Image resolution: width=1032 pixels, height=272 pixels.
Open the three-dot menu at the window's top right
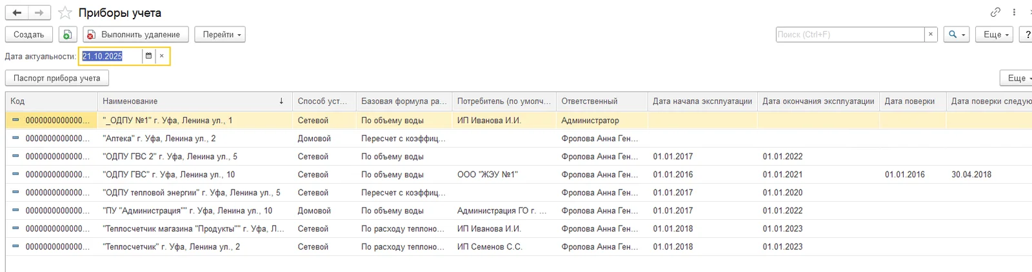click(1015, 12)
